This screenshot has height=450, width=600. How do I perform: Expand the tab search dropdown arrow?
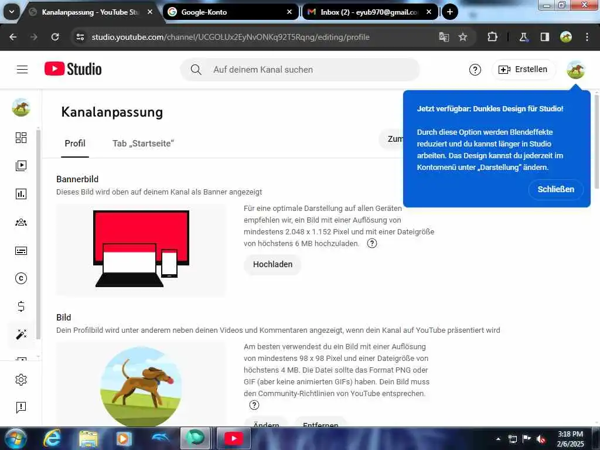tap(12, 12)
